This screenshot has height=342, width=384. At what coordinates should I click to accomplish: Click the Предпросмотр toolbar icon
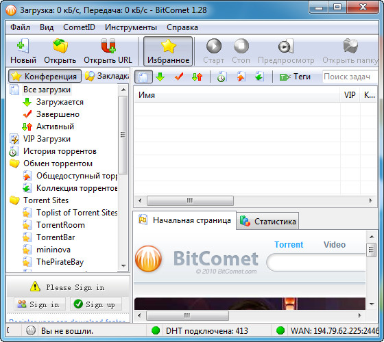pyautogui.click(x=286, y=46)
